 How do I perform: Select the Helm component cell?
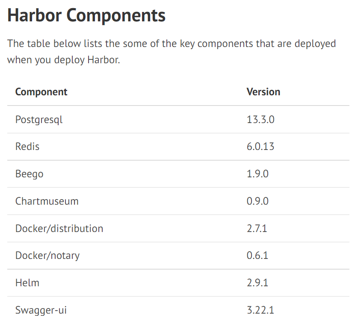[x=27, y=283]
